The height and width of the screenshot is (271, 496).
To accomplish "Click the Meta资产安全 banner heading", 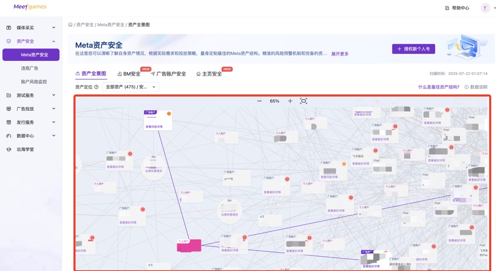I will [x=99, y=45].
